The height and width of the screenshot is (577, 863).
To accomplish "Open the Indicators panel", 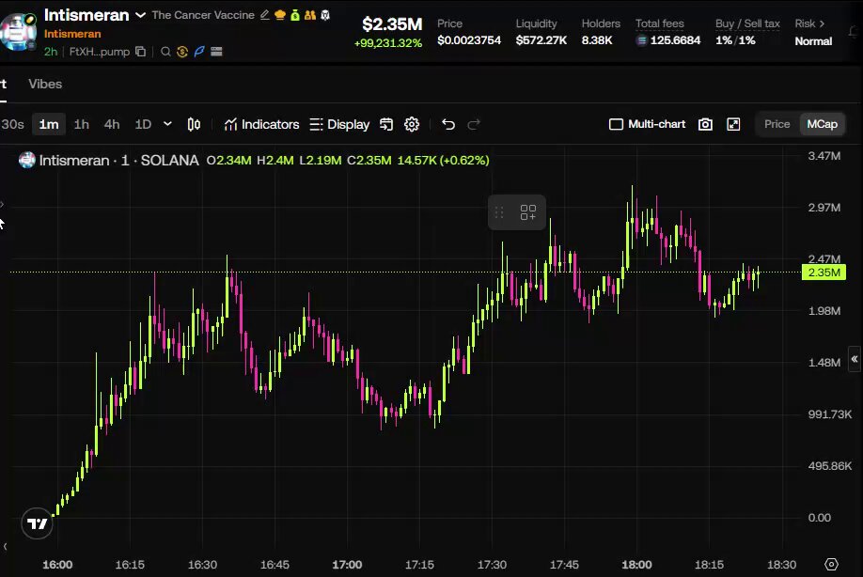I will 262,124.
